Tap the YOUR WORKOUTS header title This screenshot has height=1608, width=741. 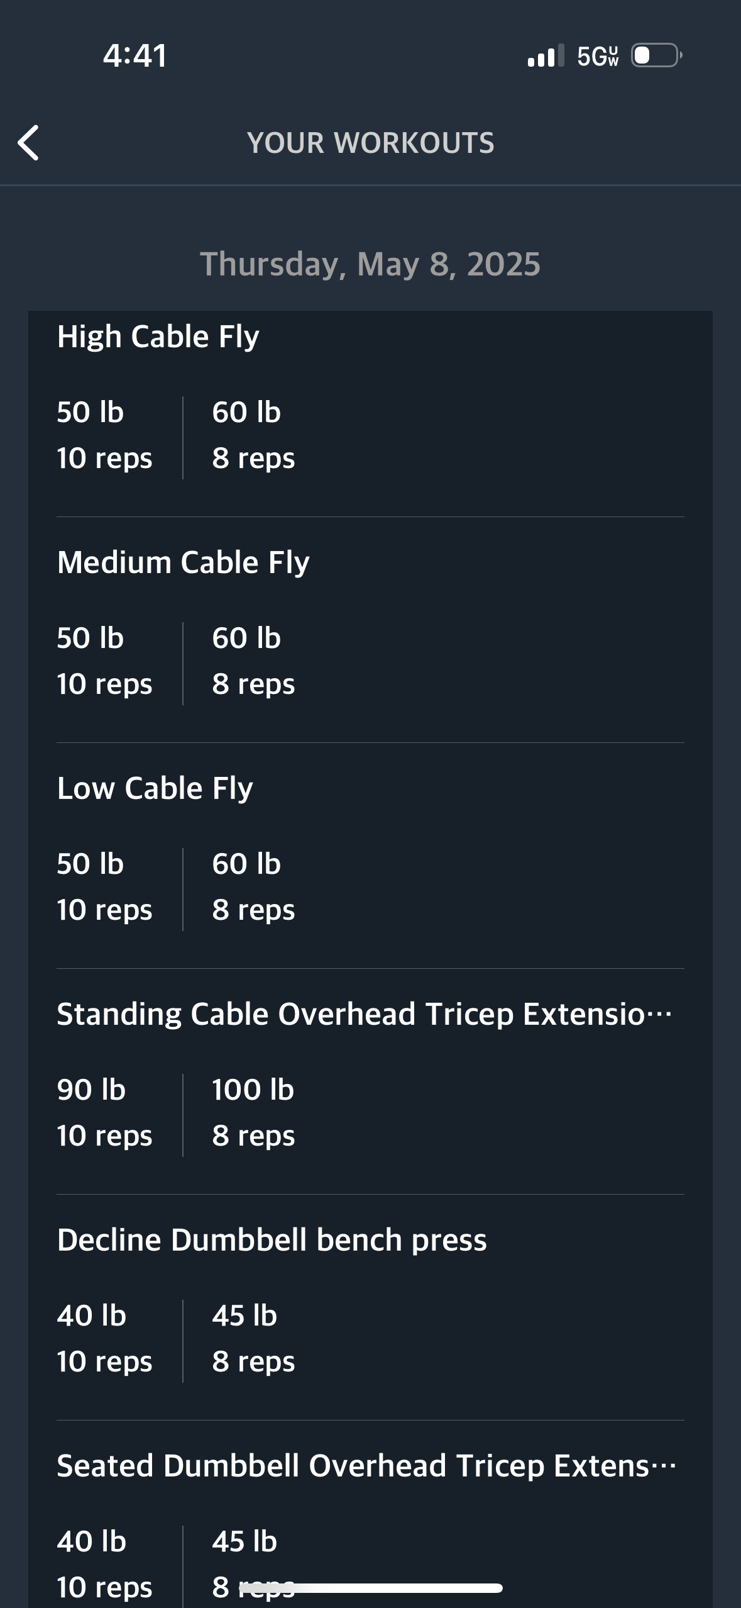(x=371, y=143)
